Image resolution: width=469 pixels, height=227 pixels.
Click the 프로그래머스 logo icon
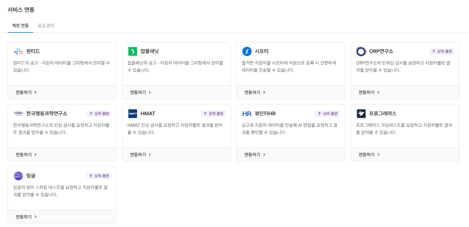tap(361, 114)
